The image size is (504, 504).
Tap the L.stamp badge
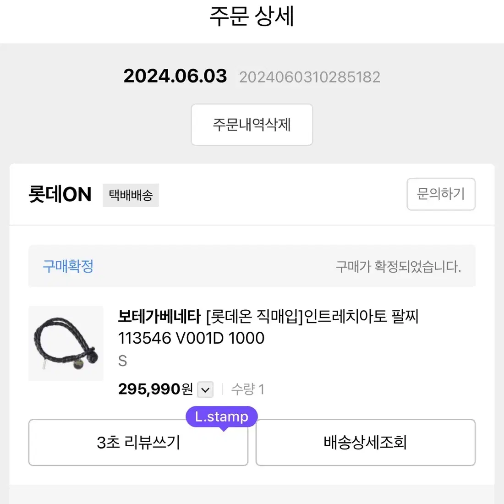click(222, 417)
